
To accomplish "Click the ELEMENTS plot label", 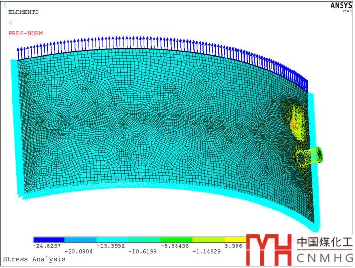I will (24, 12).
